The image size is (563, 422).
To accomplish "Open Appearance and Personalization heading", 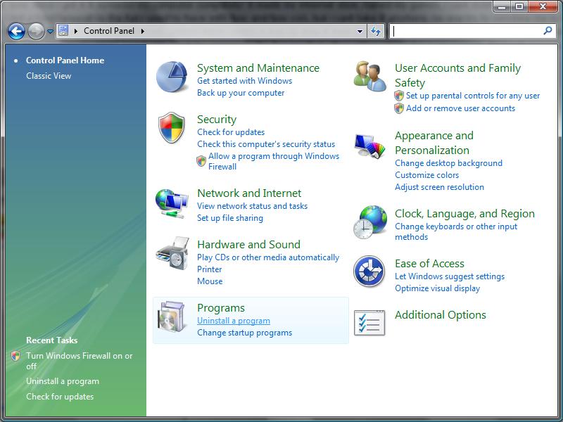I will click(434, 143).
